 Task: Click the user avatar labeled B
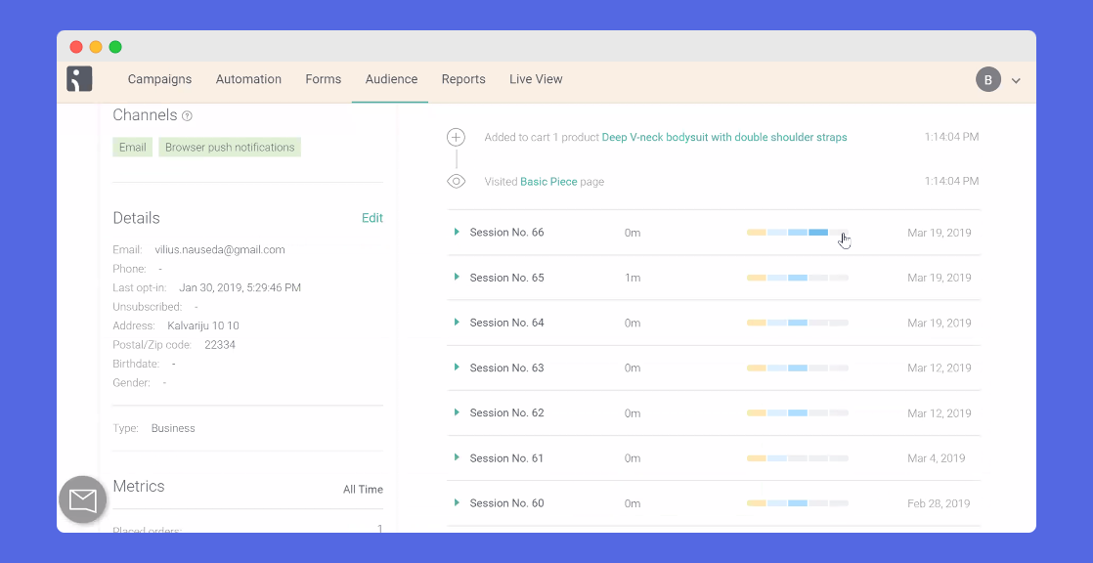click(987, 80)
